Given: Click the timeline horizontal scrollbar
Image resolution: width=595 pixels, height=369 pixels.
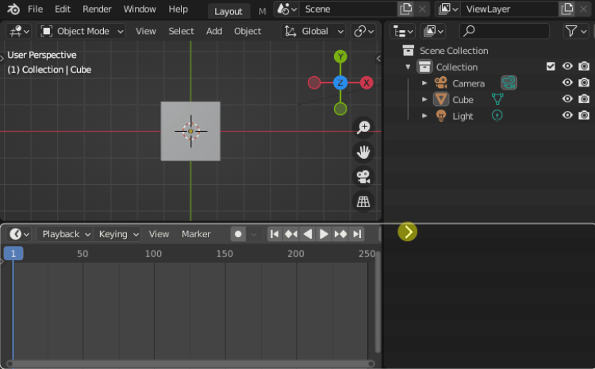Looking at the screenshot, I should 190,363.
